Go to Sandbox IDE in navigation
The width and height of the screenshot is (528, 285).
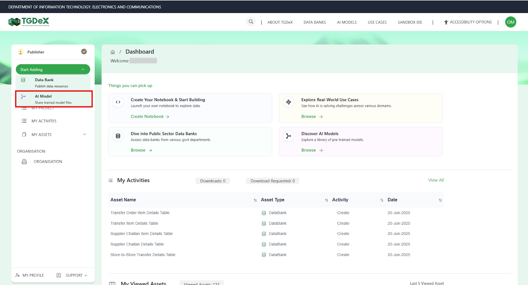(410, 22)
